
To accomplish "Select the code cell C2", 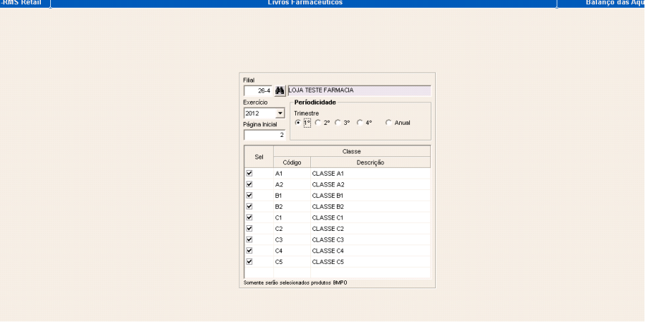I will point(292,229).
